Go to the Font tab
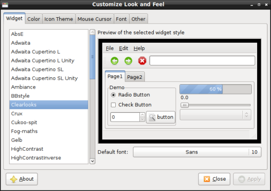271x191 pixels. (x=121, y=19)
